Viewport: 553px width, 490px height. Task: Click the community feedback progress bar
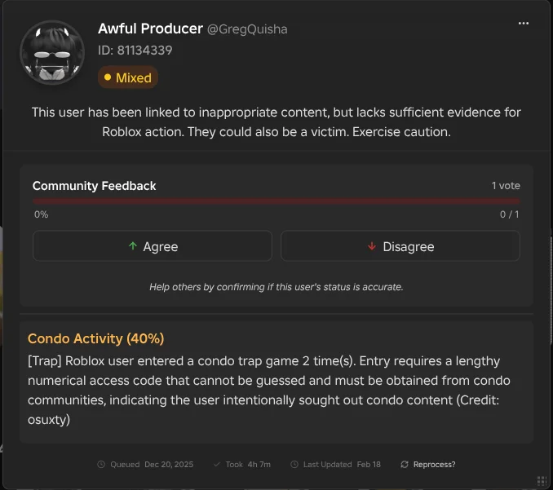point(276,201)
